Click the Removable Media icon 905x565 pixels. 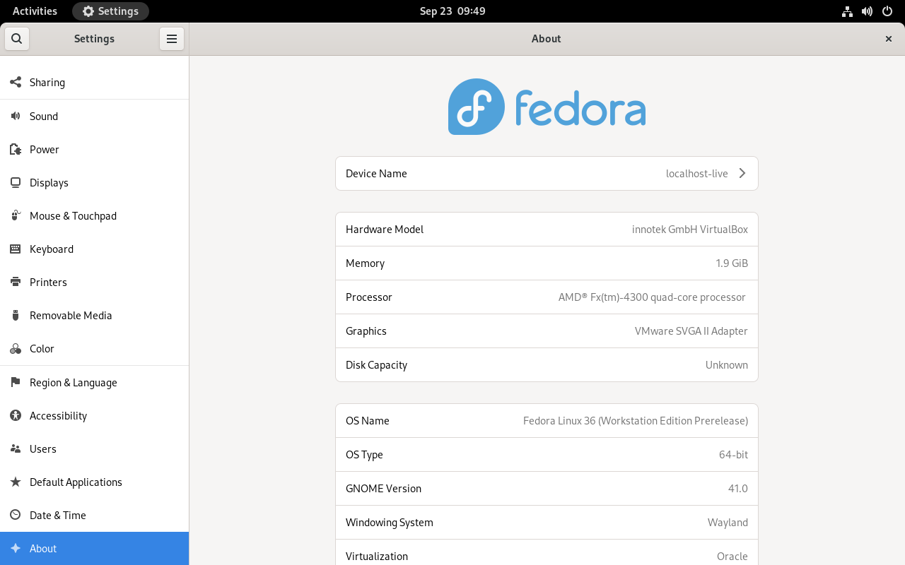[x=16, y=315]
